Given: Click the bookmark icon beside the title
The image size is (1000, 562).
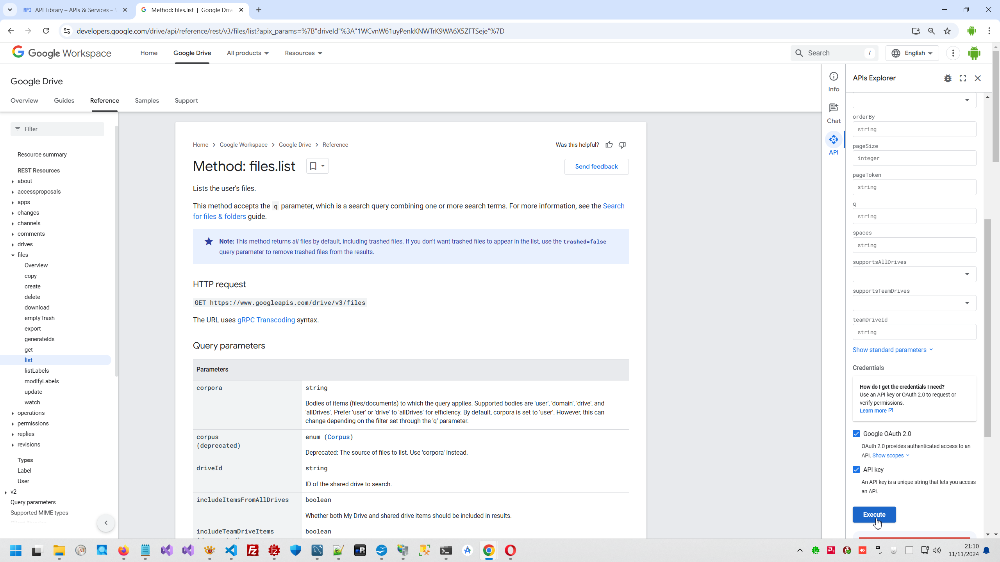Looking at the screenshot, I should 313,166.
